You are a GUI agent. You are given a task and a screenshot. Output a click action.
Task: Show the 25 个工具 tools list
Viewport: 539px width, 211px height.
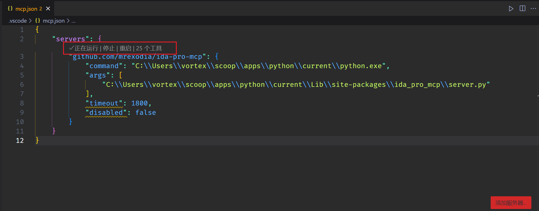coord(149,48)
